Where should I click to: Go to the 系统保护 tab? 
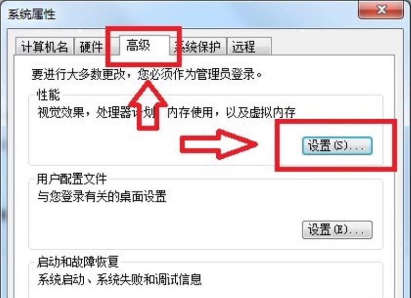198,46
